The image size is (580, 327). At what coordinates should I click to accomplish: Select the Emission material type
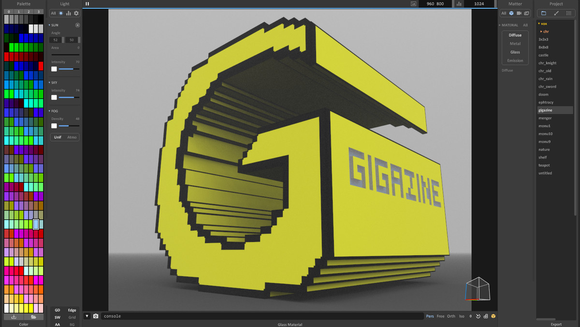coord(515,60)
